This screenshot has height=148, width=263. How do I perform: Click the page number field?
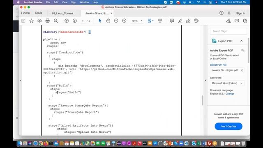pyautogui.click(x=83, y=21)
